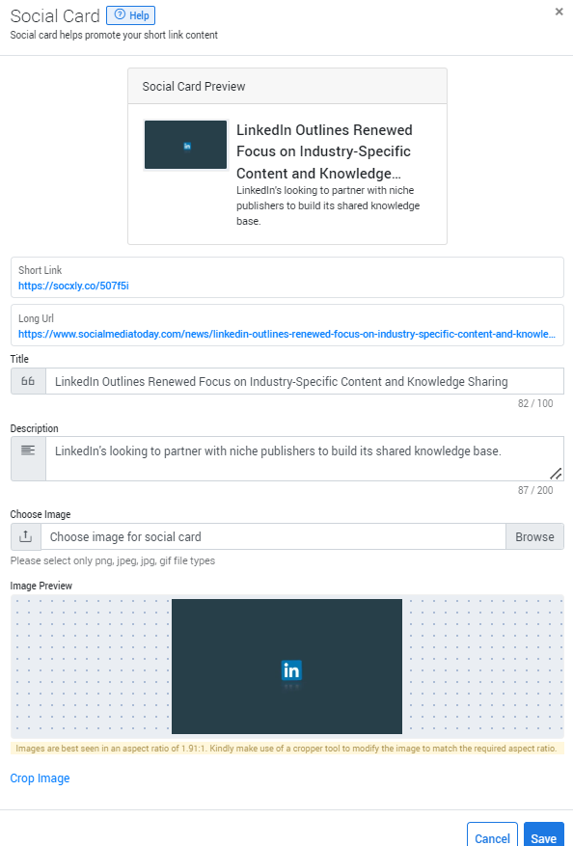Click the small thumbnail in Social Card Preview

pyautogui.click(x=185, y=145)
